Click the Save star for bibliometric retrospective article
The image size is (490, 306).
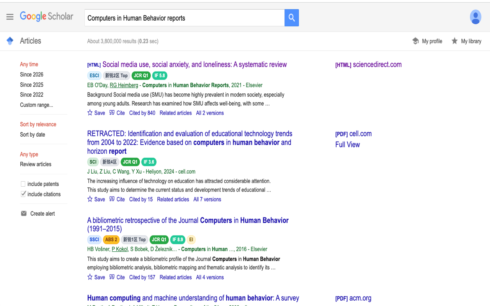[90, 277]
